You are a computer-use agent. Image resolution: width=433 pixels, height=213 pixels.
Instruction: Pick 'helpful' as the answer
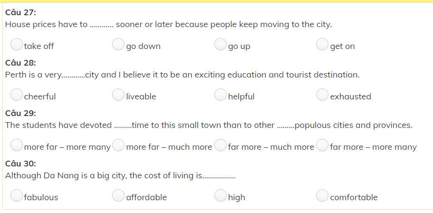(221, 95)
